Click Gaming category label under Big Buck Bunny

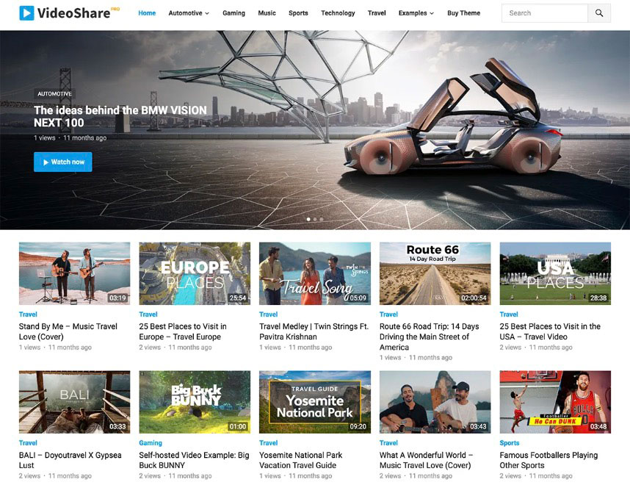click(151, 443)
